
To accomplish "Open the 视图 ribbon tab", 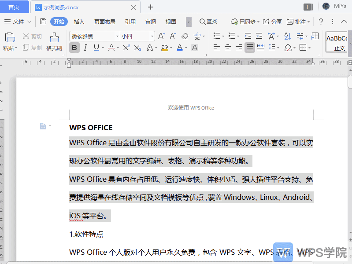I will click(x=171, y=22).
